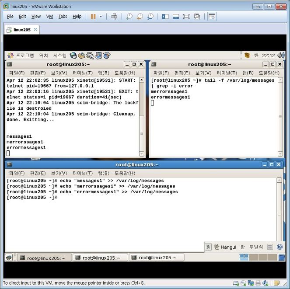Click the show desktop icon on bottom panel

(9, 258)
